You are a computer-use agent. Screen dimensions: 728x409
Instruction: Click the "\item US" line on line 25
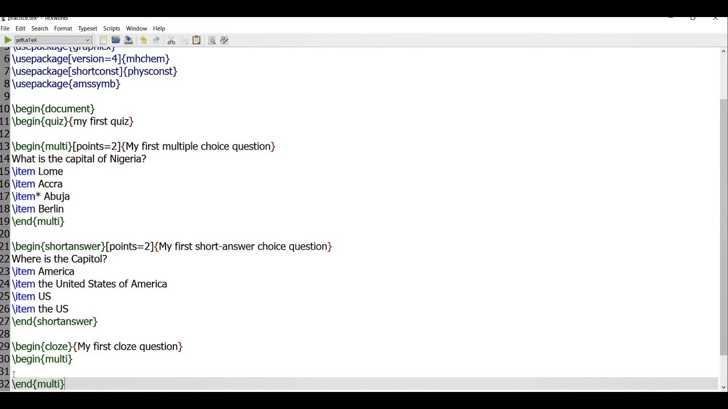(31, 296)
